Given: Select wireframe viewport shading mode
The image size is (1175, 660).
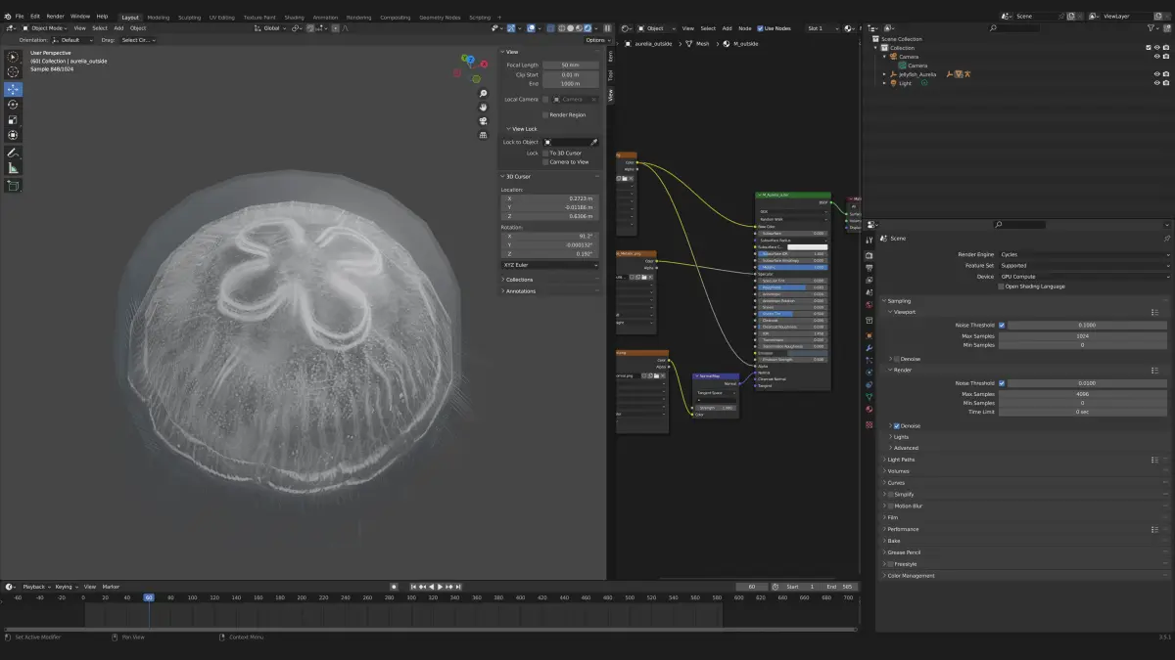Looking at the screenshot, I should [x=561, y=28].
